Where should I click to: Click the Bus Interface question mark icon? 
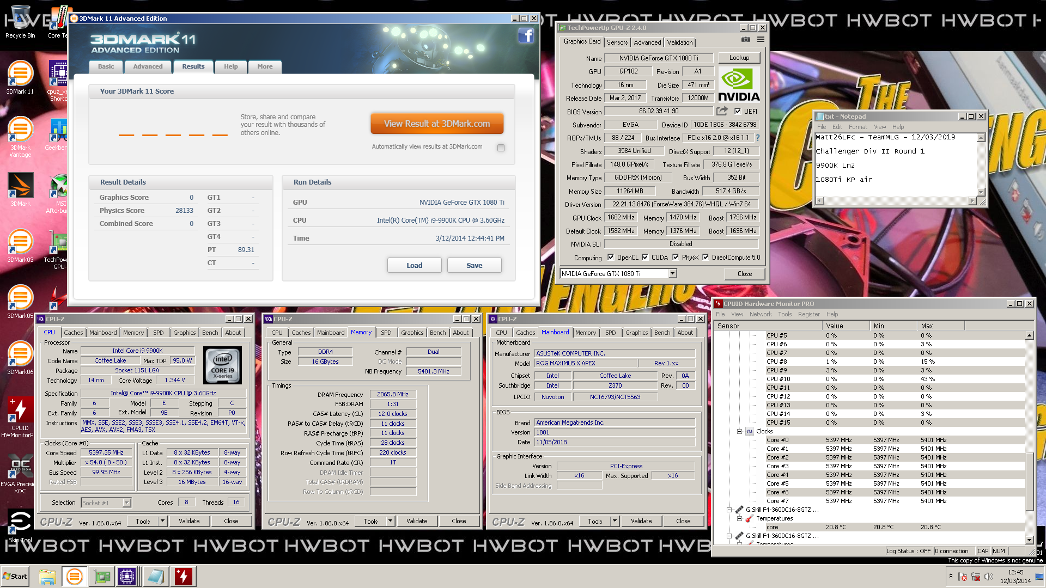pyautogui.click(x=757, y=138)
